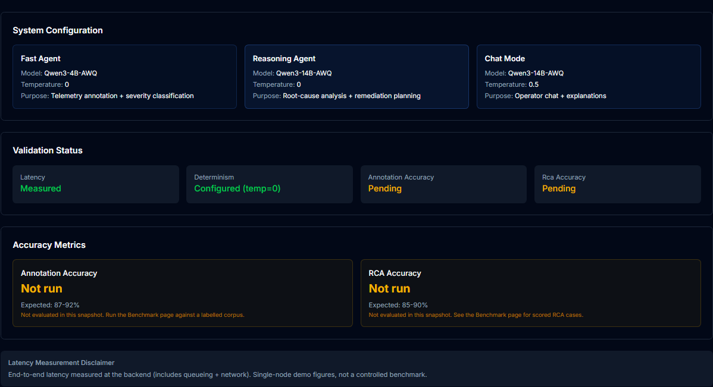The height and width of the screenshot is (387, 713).
Task: Click the Determinism label
Action: 214,177
